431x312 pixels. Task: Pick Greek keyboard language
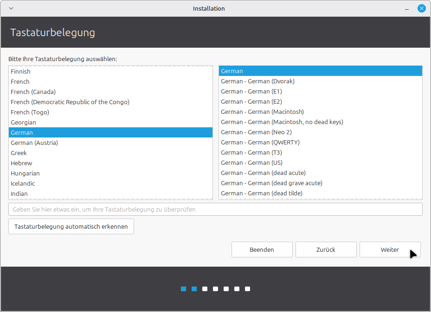coord(19,153)
